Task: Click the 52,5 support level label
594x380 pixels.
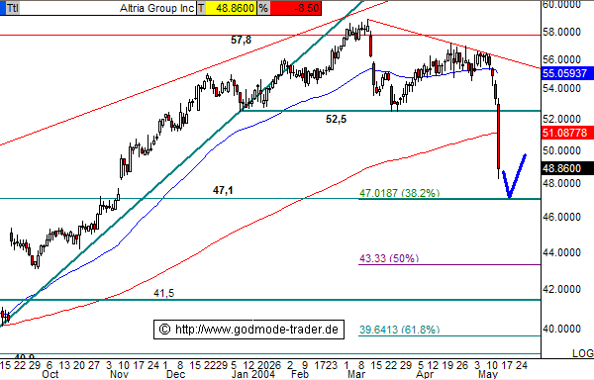Action: point(336,119)
